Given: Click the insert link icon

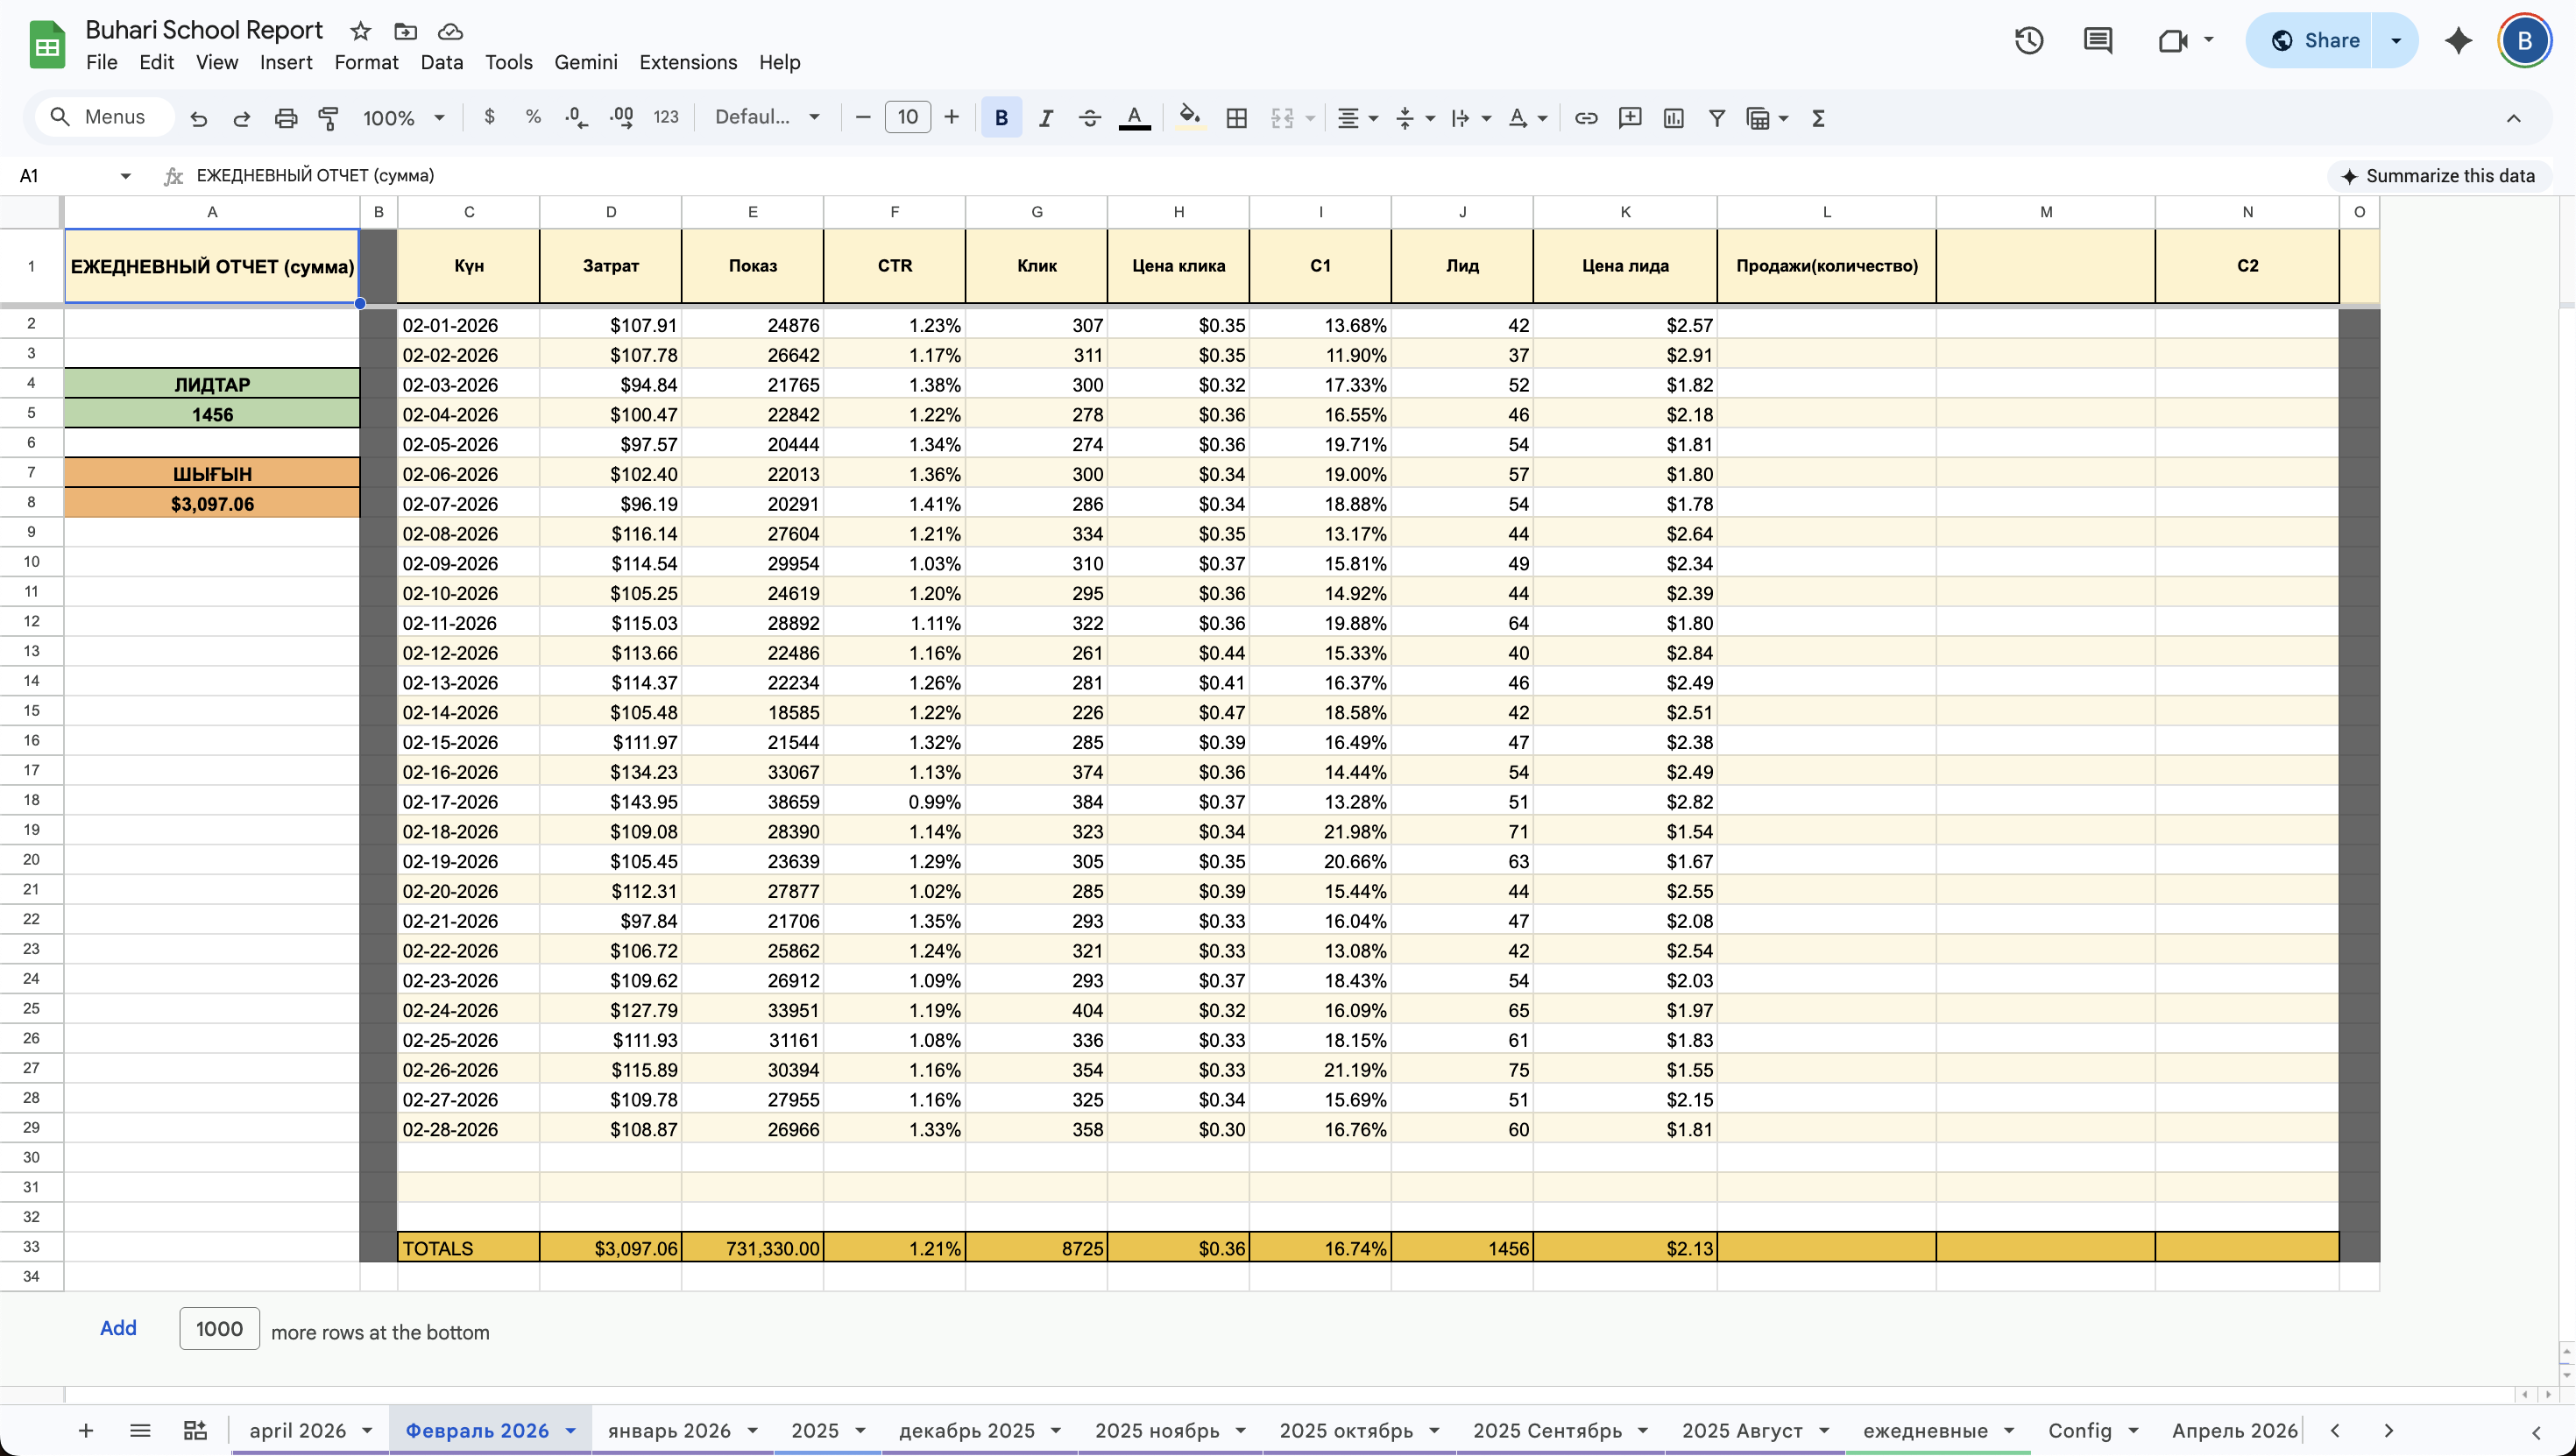Looking at the screenshot, I should (x=1585, y=118).
